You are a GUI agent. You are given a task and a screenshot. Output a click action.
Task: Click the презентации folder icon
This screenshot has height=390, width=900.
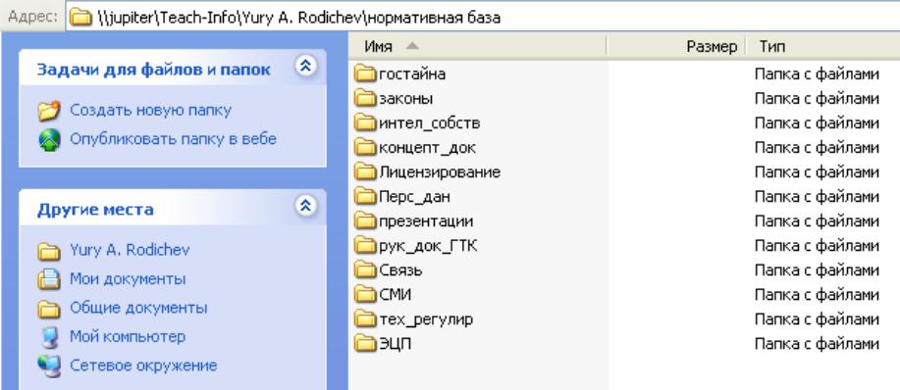point(364,221)
